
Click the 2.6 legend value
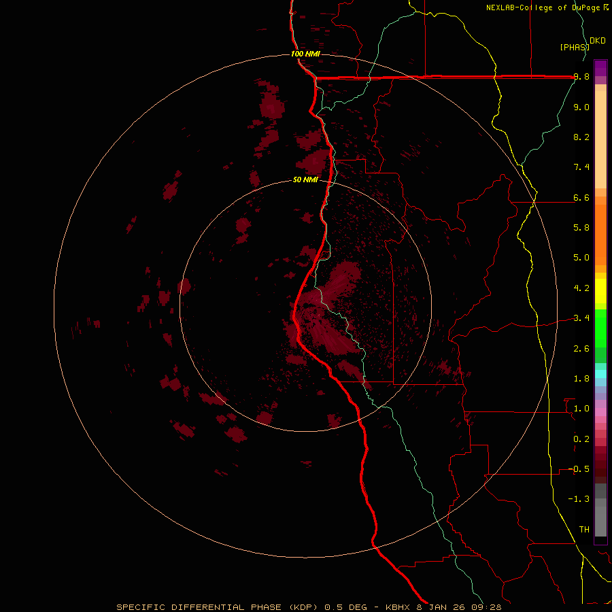[581, 348]
